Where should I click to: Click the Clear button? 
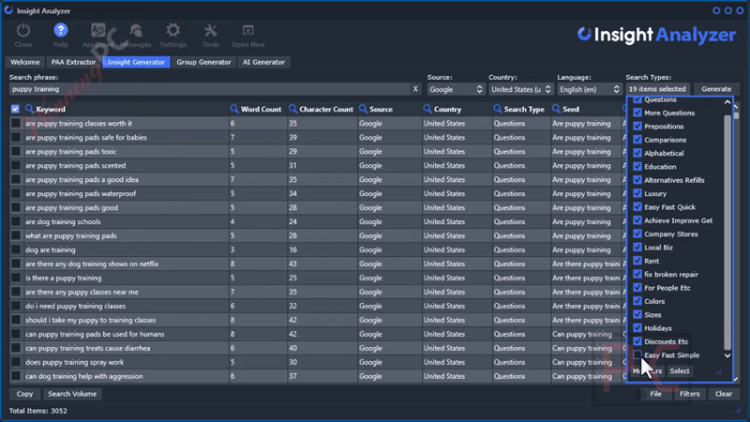(723, 394)
